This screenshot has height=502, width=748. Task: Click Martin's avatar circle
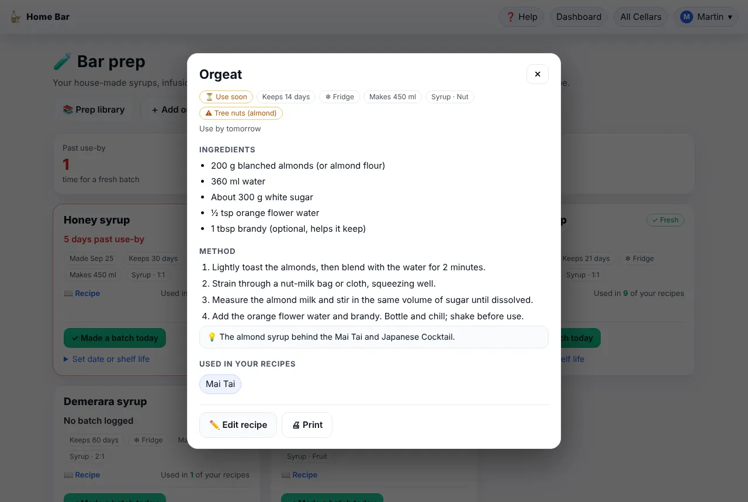[687, 17]
